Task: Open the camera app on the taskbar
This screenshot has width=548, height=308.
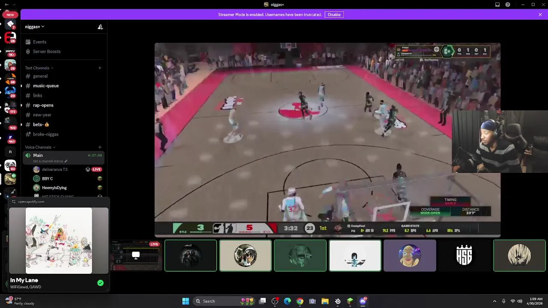Action: (x=313, y=301)
